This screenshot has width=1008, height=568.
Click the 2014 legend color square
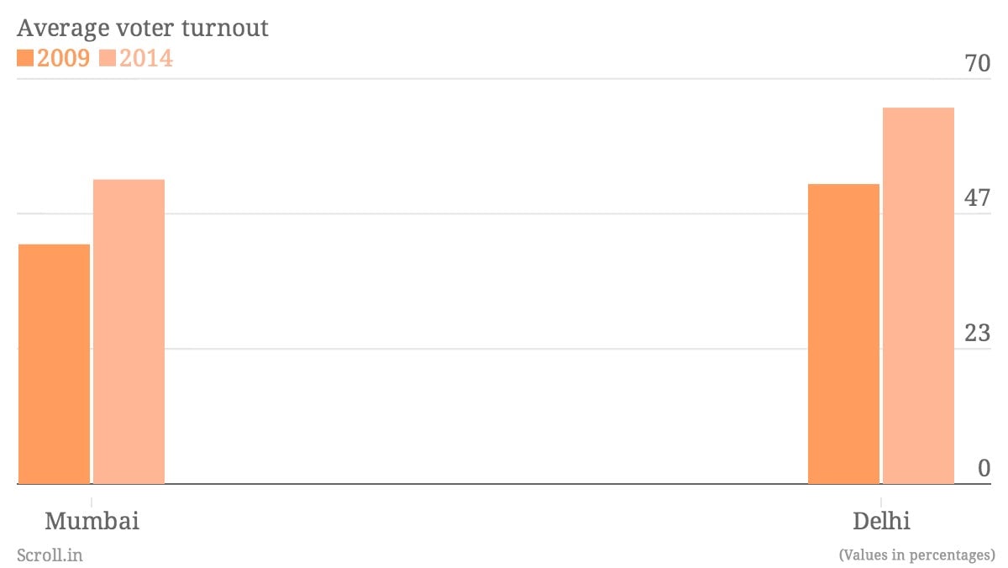coord(107,58)
